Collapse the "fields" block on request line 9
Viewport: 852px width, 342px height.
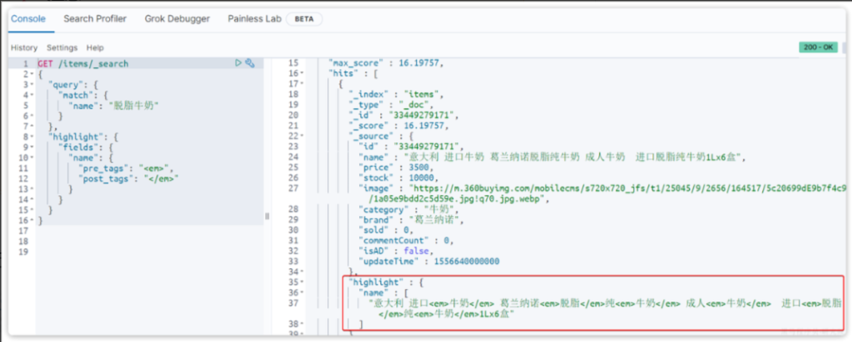point(32,147)
